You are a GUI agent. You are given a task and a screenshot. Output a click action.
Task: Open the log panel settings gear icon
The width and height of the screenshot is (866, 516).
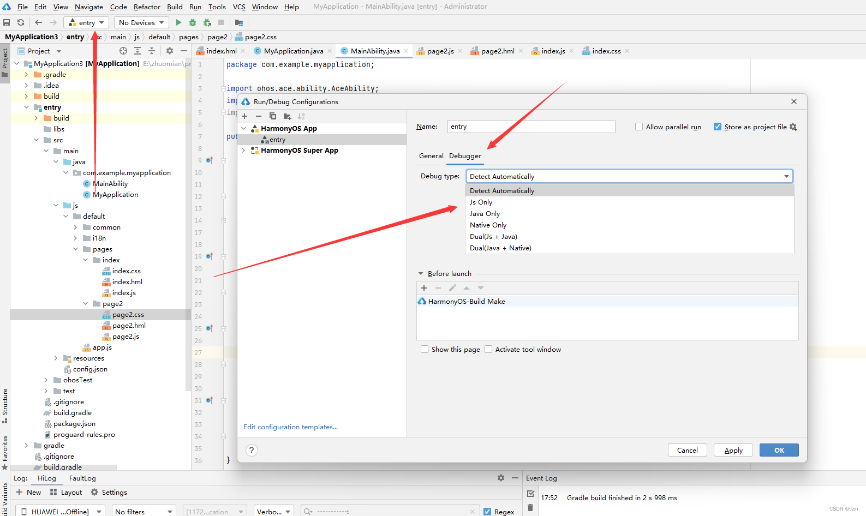pyautogui.click(x=501, y=478)
